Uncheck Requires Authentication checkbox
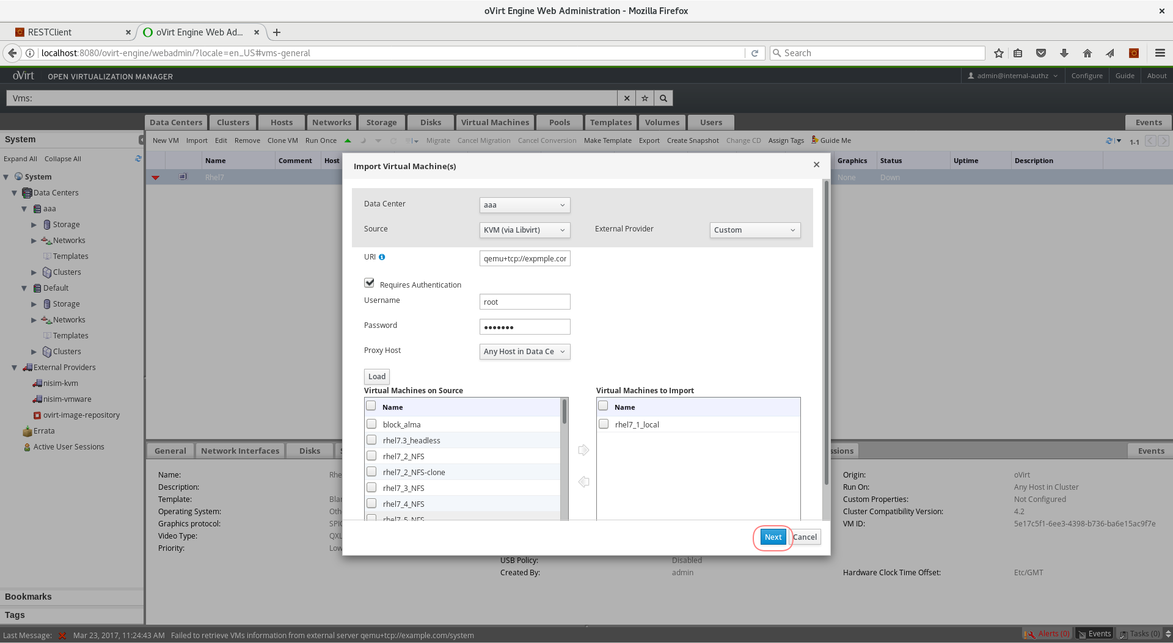The image size is (1173, 643). 369,283
